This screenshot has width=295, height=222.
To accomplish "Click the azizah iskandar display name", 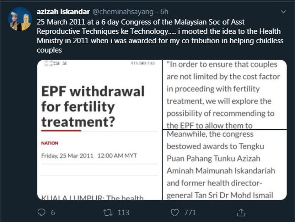I will [63, 12].
